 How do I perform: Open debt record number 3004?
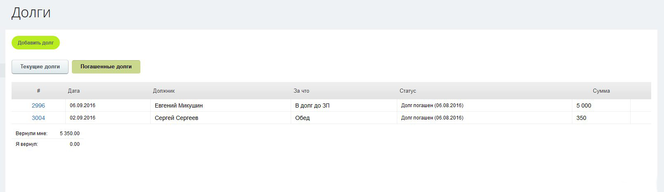[38, 118]
